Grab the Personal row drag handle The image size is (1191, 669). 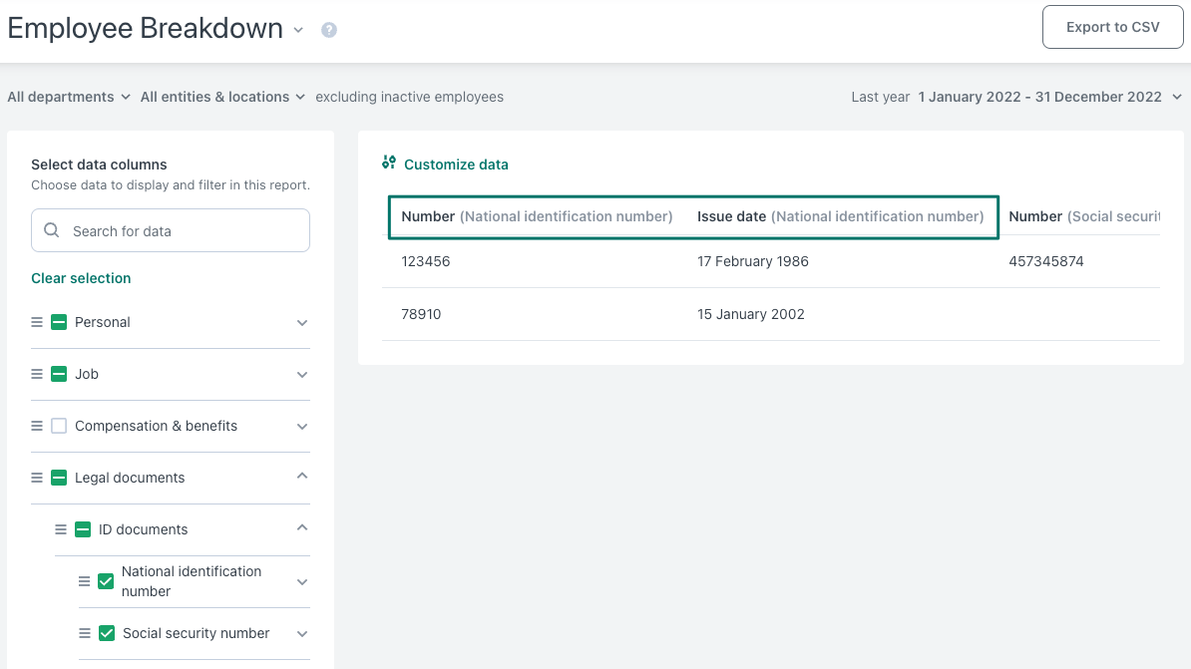click(x=37, y=322)
